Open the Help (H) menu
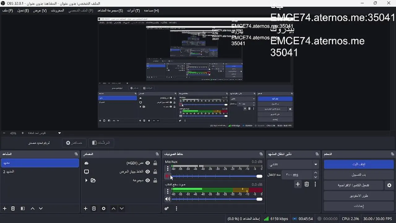 tap(151, 11)
